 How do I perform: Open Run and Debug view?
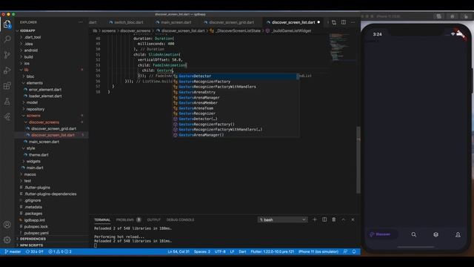click(x=7, y=70)
